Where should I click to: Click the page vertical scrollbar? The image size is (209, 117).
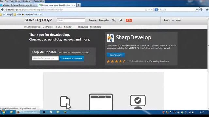(x=208, y=45)
